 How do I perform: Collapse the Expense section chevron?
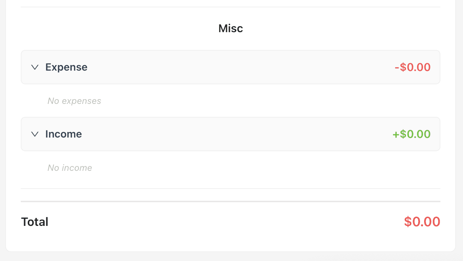pyautogui.click(x=35, y=67)
